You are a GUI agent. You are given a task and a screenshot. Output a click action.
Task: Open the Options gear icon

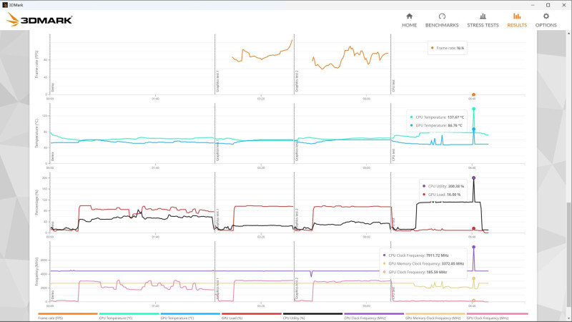(546, 16)
